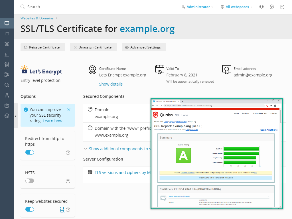Turn off Keep websites secured toggle
Viewport: 292px width, 219px height.
(x=30, y=209)
